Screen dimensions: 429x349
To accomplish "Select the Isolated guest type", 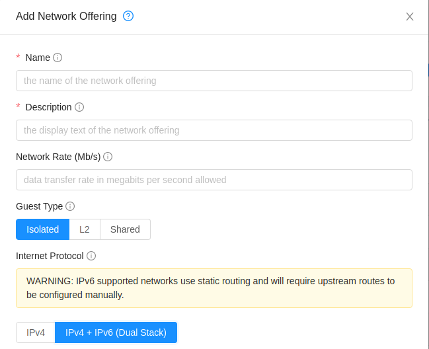I will tap(42, 229).
